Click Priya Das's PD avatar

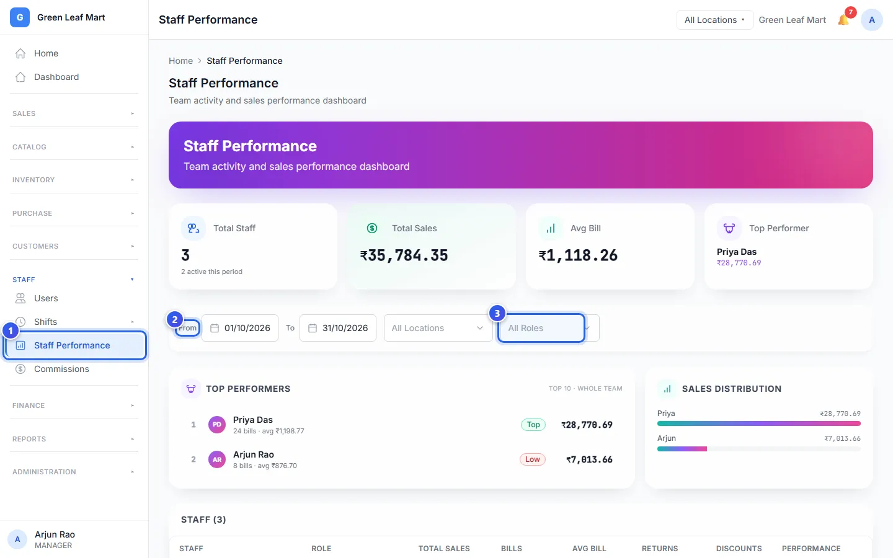point(217,425)
